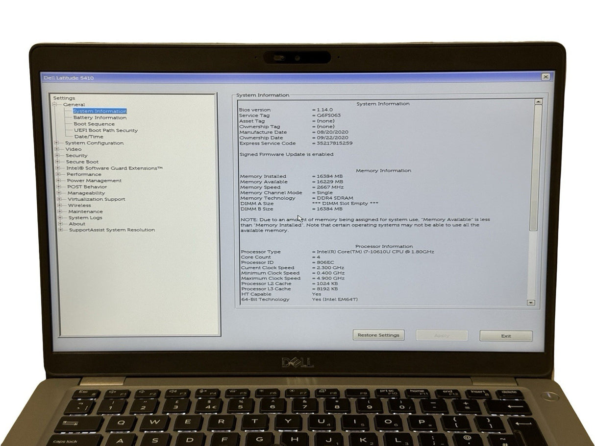The height and width of the screenshot is (446, 595).
Task: Expand the Performance node
Action: (59, 174)
